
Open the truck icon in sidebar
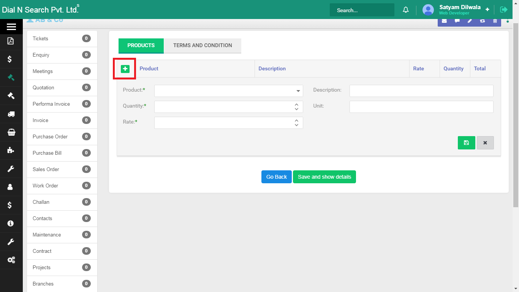[x=11, y=114]
